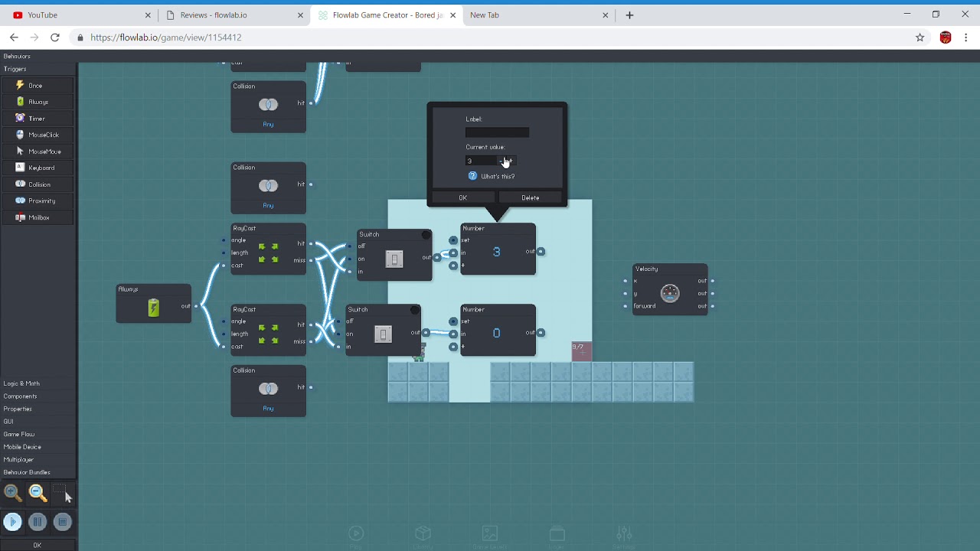Bookmark this page with star icon
Image resolution: width=980 pixels, height=551 pixels.
(920, 37)
